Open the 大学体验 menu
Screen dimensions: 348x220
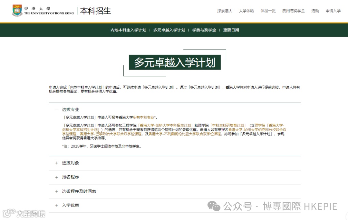247,11
